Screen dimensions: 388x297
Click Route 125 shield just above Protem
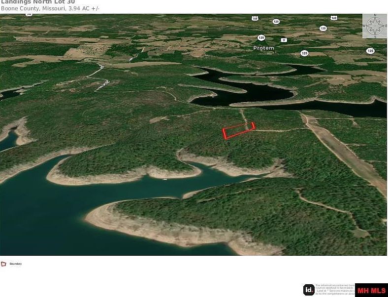click(261, 37)
